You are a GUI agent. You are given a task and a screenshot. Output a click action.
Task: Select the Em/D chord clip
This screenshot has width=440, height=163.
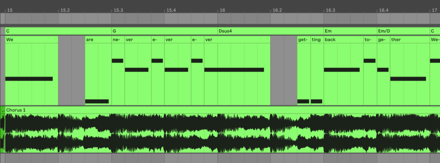pos(403,31)
